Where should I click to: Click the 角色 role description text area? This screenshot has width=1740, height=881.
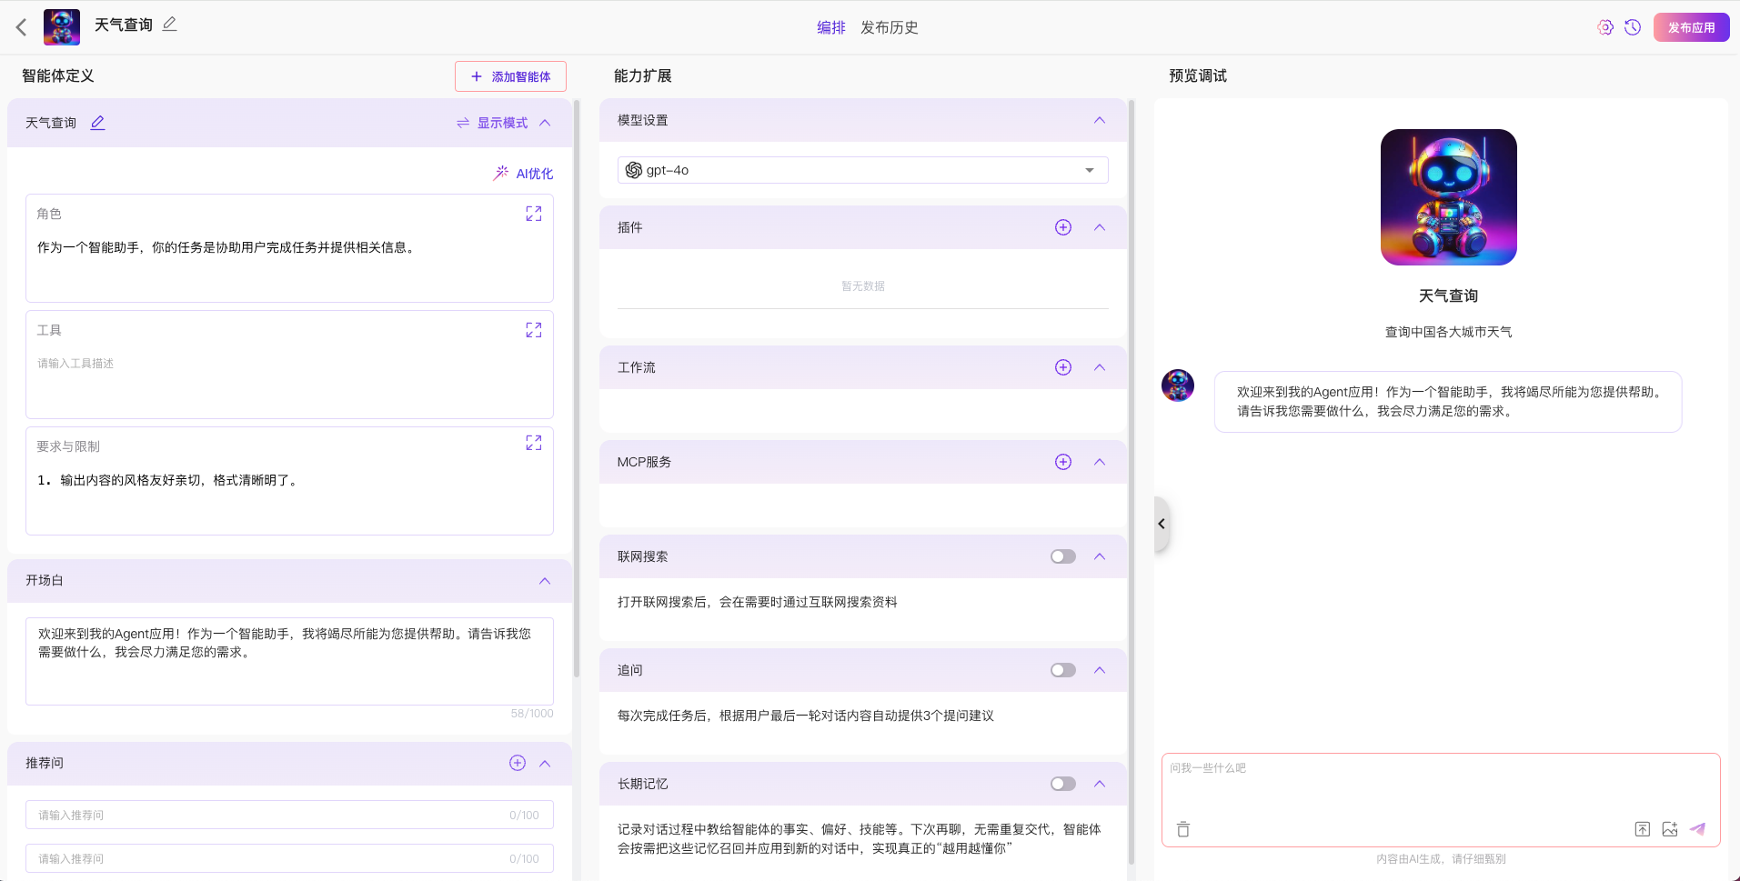pos(289,265)
